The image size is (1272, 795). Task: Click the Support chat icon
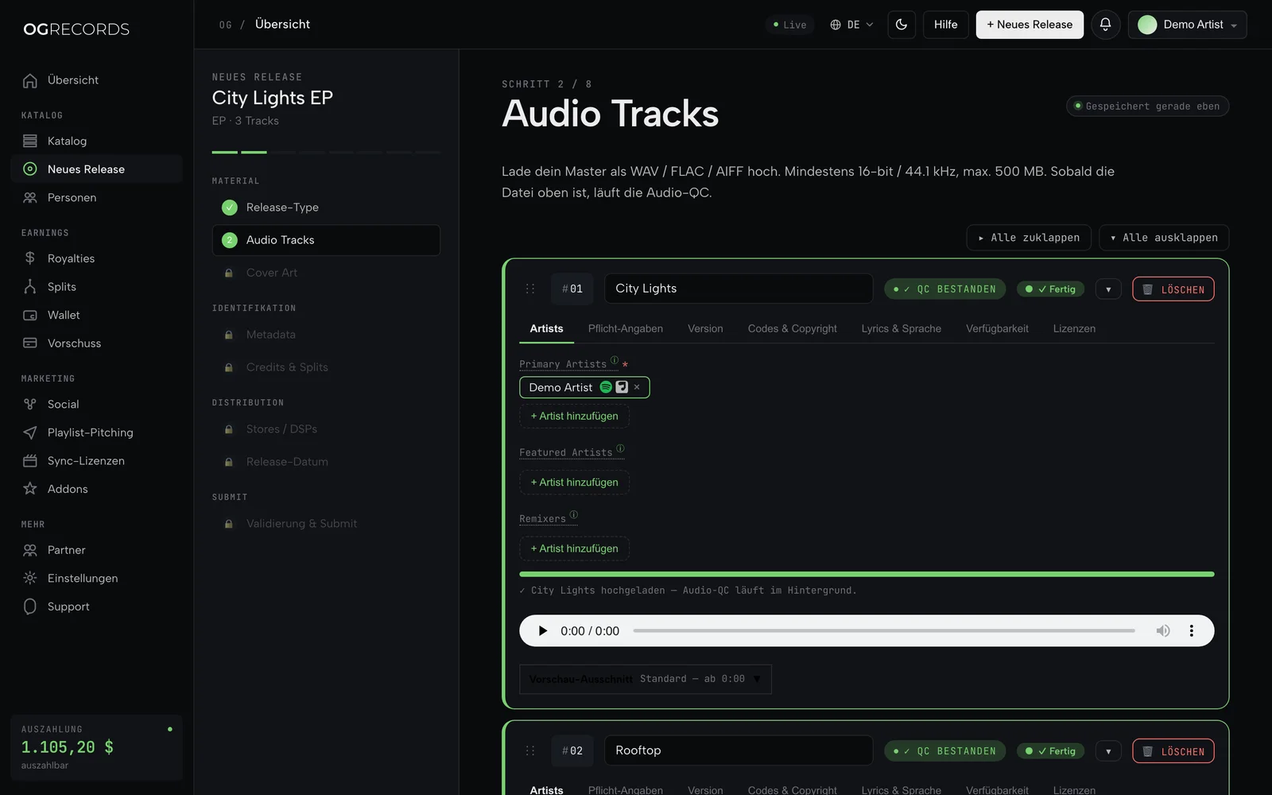(30, 607)
